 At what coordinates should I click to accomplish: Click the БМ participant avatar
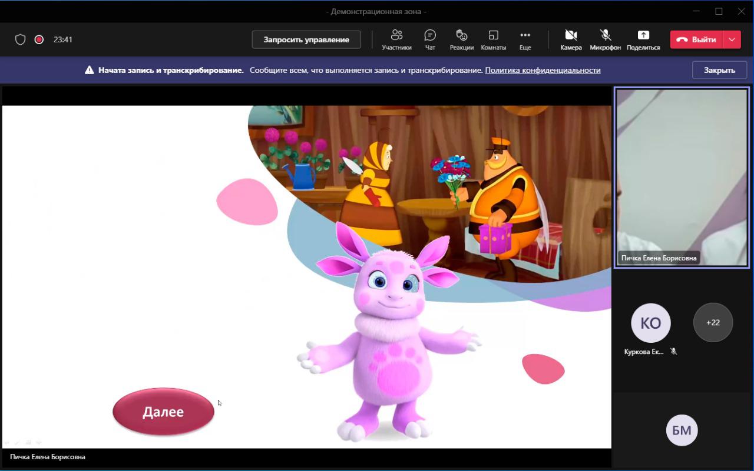(x=682, y=430)
